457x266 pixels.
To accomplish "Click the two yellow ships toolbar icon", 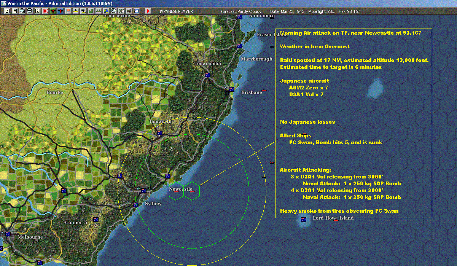I will point(83,11).
